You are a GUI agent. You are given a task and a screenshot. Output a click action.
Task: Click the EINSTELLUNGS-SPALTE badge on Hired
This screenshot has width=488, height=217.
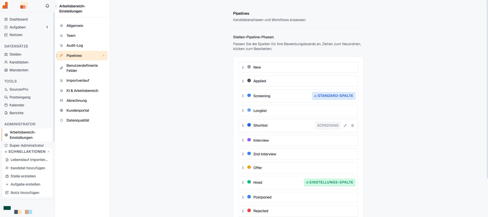pos(330,182)
